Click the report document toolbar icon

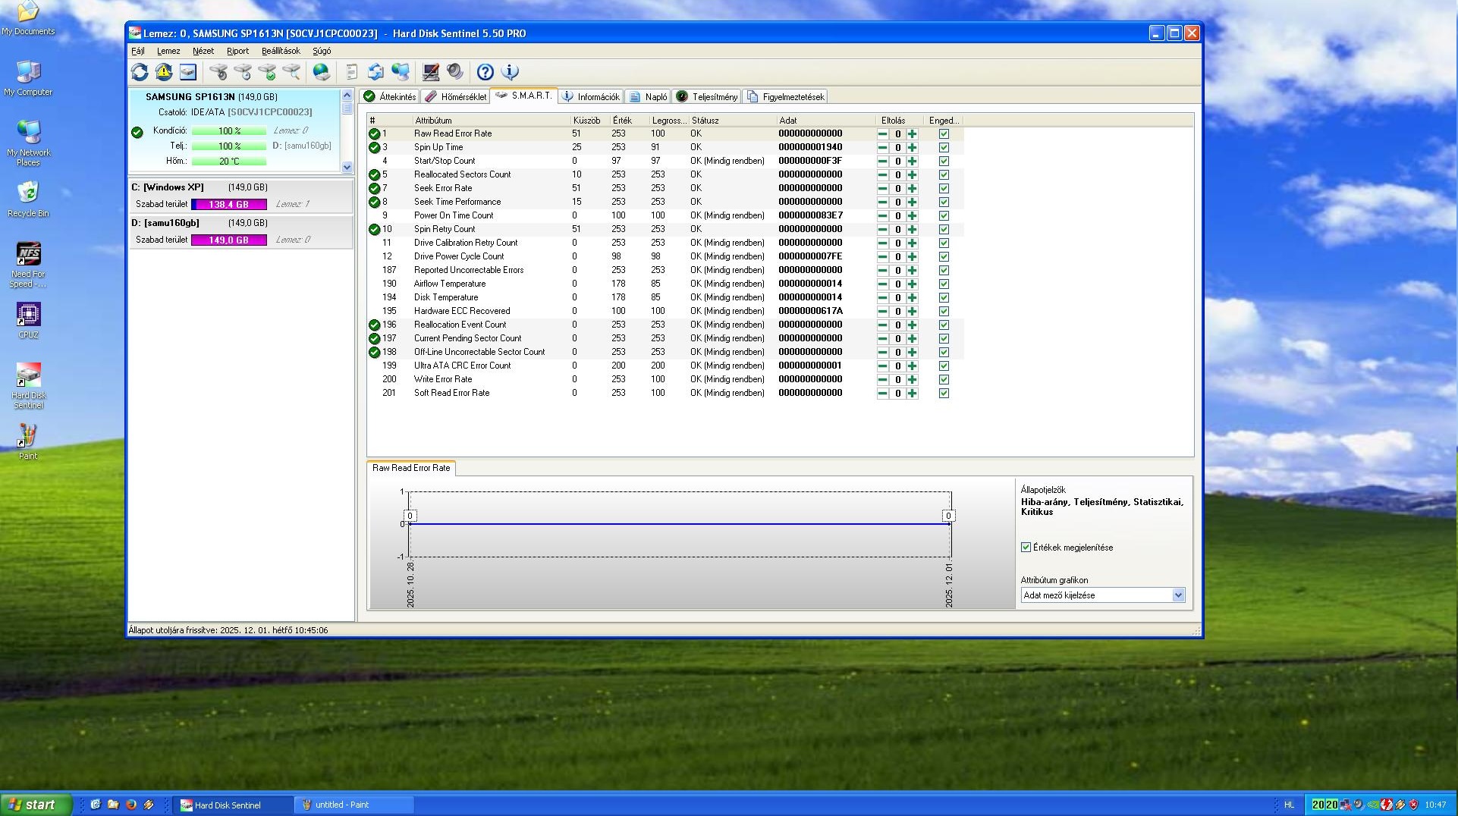tap(351, 72)
